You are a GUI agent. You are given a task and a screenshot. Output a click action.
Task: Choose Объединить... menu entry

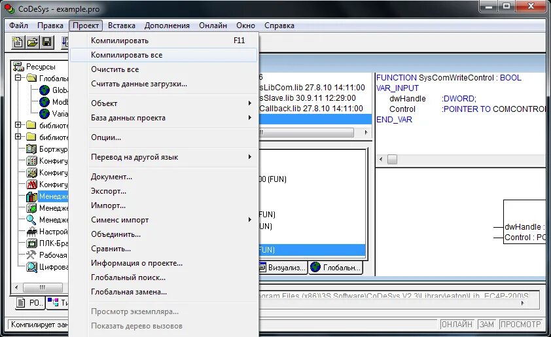pos(164,234)
